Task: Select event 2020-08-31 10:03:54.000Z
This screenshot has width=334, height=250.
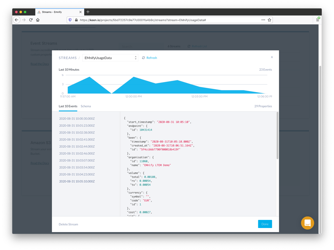Action: tap(77, 167)
